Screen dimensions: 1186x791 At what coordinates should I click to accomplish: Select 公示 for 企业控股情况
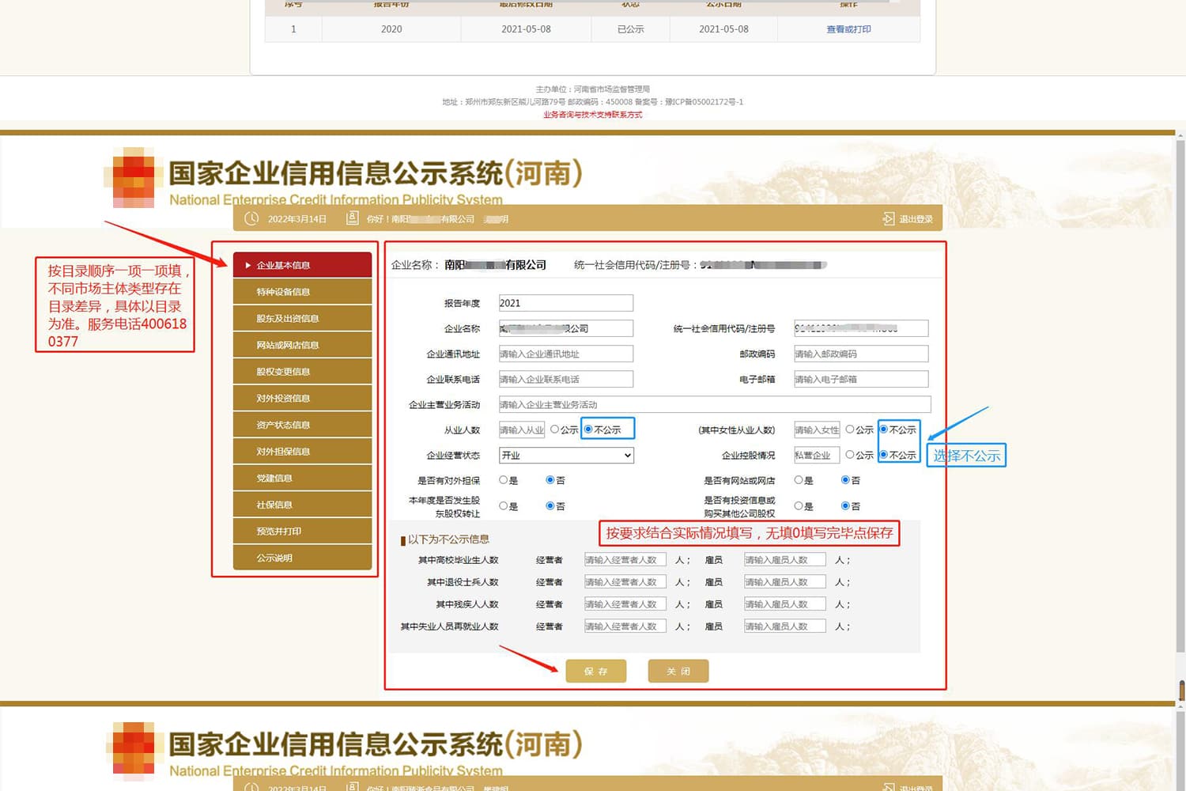click(850, 455)
